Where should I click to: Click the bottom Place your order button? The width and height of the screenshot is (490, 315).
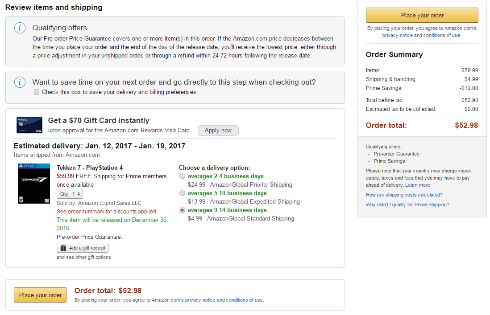pyautogui.click(x=40, y=295)
